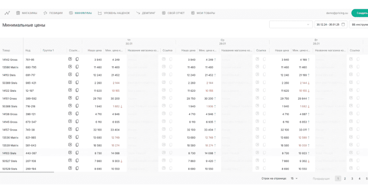Open the СВОЙ ОТЧЕТ tab
The image size is (368, 192).
[x=173, y=13]
